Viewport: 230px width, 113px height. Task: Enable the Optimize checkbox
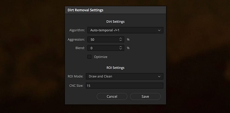[x=89, y=57]
